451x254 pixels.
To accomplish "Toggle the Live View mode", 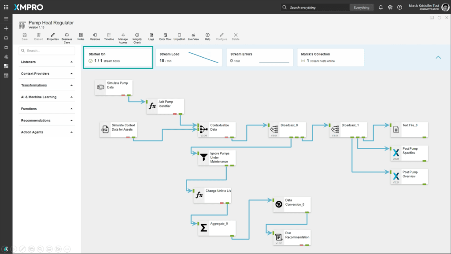I will (193, 35).
